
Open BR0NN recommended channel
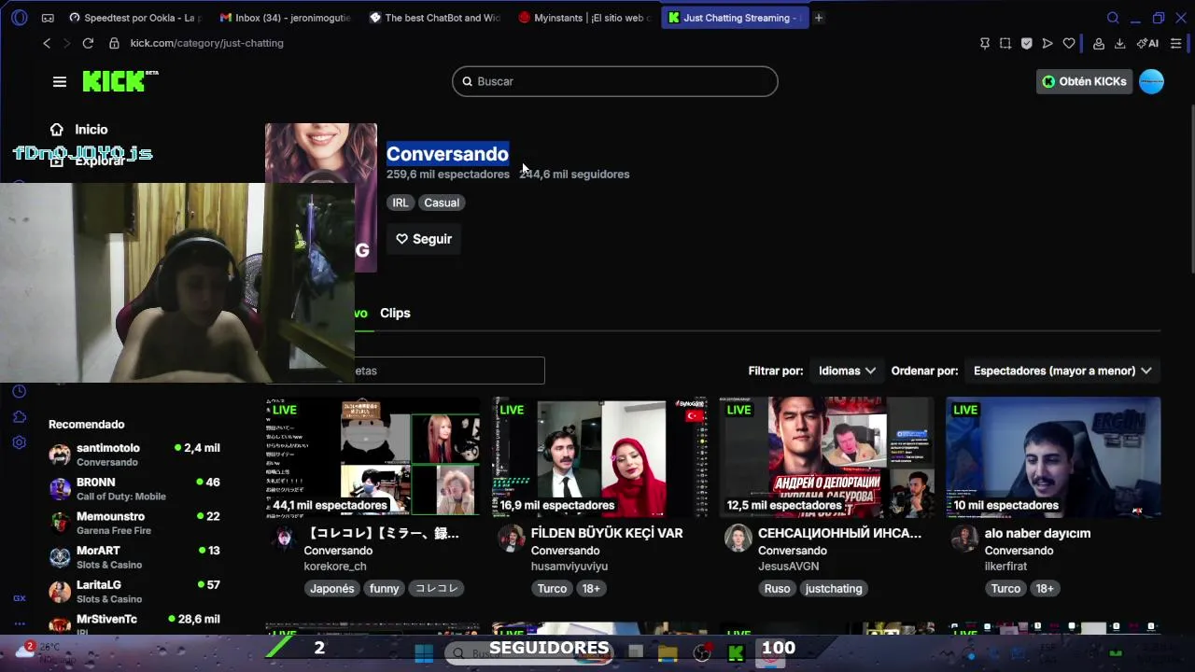tap(134, 489)
